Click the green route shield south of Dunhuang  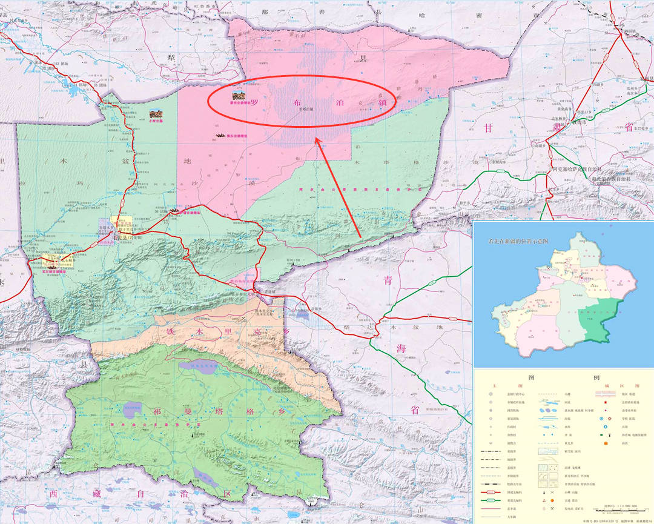click(x=501, y=171)
